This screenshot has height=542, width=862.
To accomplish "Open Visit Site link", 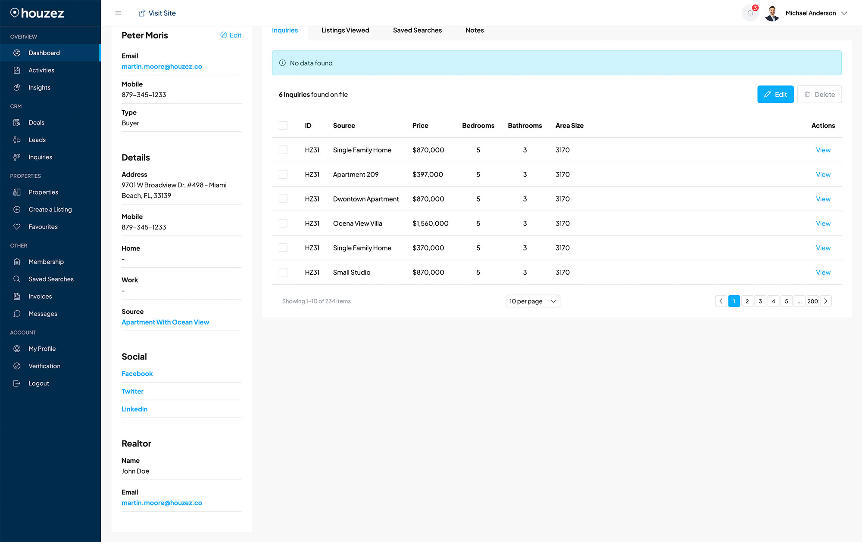I will (x=157, y=13).
